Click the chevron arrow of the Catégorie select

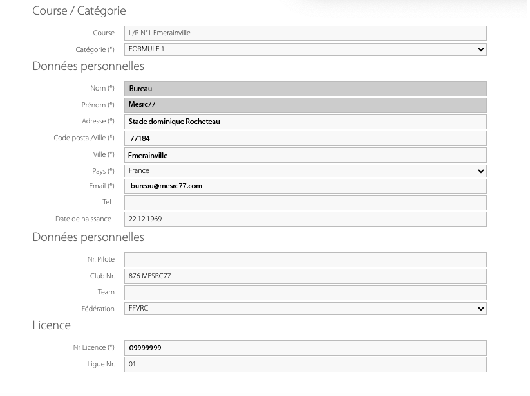click(x=480, y=50)
